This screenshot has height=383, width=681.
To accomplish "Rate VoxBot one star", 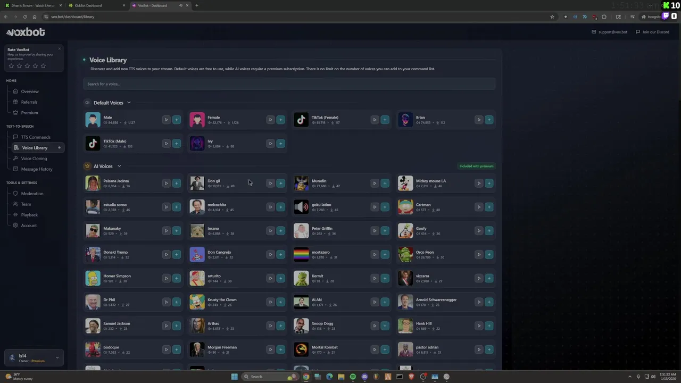I will pyautogui.click(x=11, y=66).
